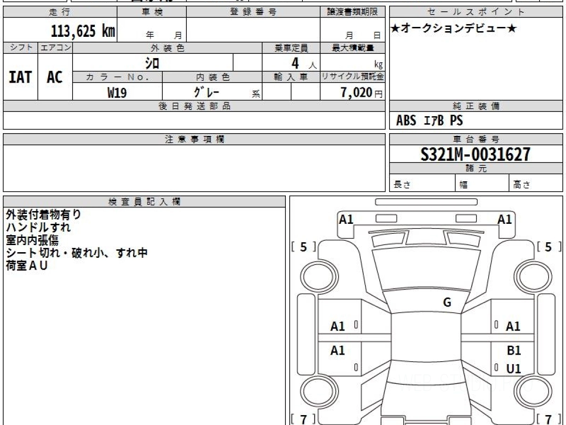Select the ハンドルすれ inspector note
The image size is (566, 425).
38,227
